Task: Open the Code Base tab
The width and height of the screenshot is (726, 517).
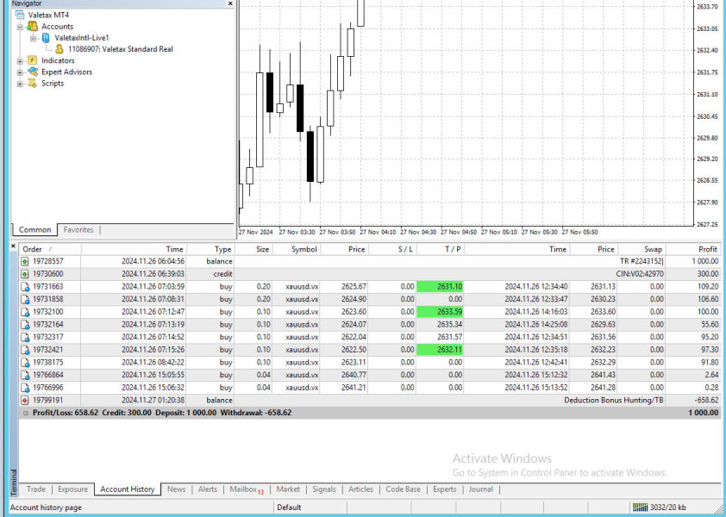Action: 403,489
